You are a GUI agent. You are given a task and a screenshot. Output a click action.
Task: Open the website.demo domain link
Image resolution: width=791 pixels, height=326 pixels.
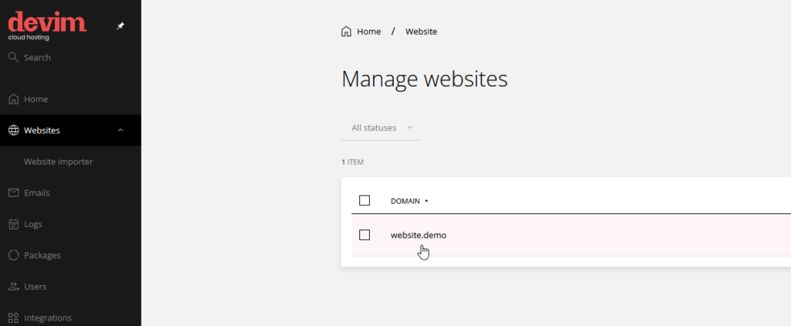pyautogui.click(x=418, y=235)
